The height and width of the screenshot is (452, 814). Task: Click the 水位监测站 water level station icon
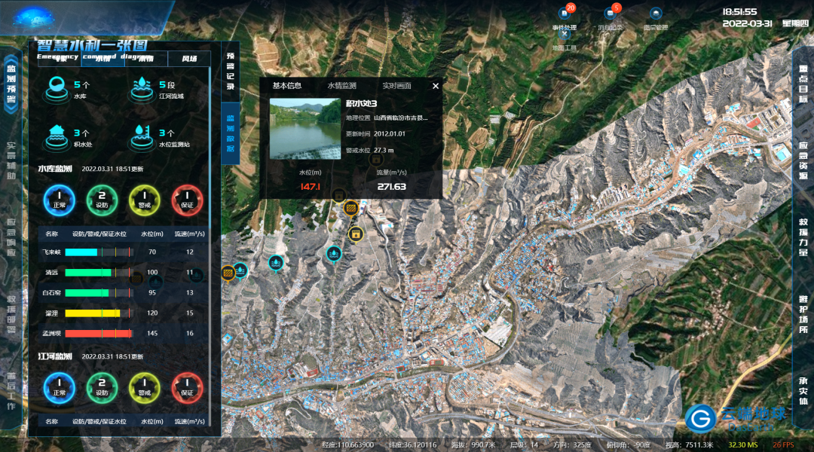pos(142,136)
